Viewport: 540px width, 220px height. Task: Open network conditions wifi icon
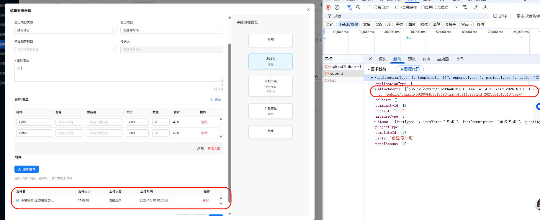click(465, 7)
